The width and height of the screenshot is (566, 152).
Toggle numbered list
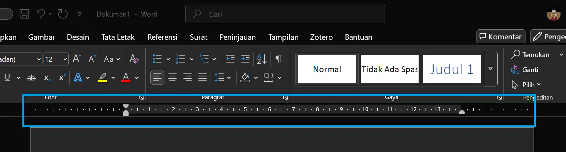click(180, 59)
